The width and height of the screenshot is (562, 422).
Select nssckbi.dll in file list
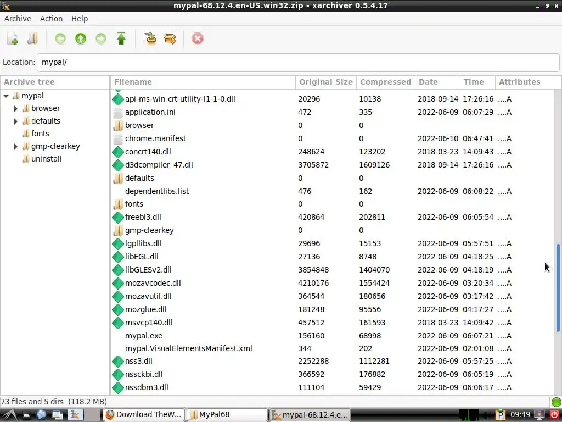click(x=144, y=374)
